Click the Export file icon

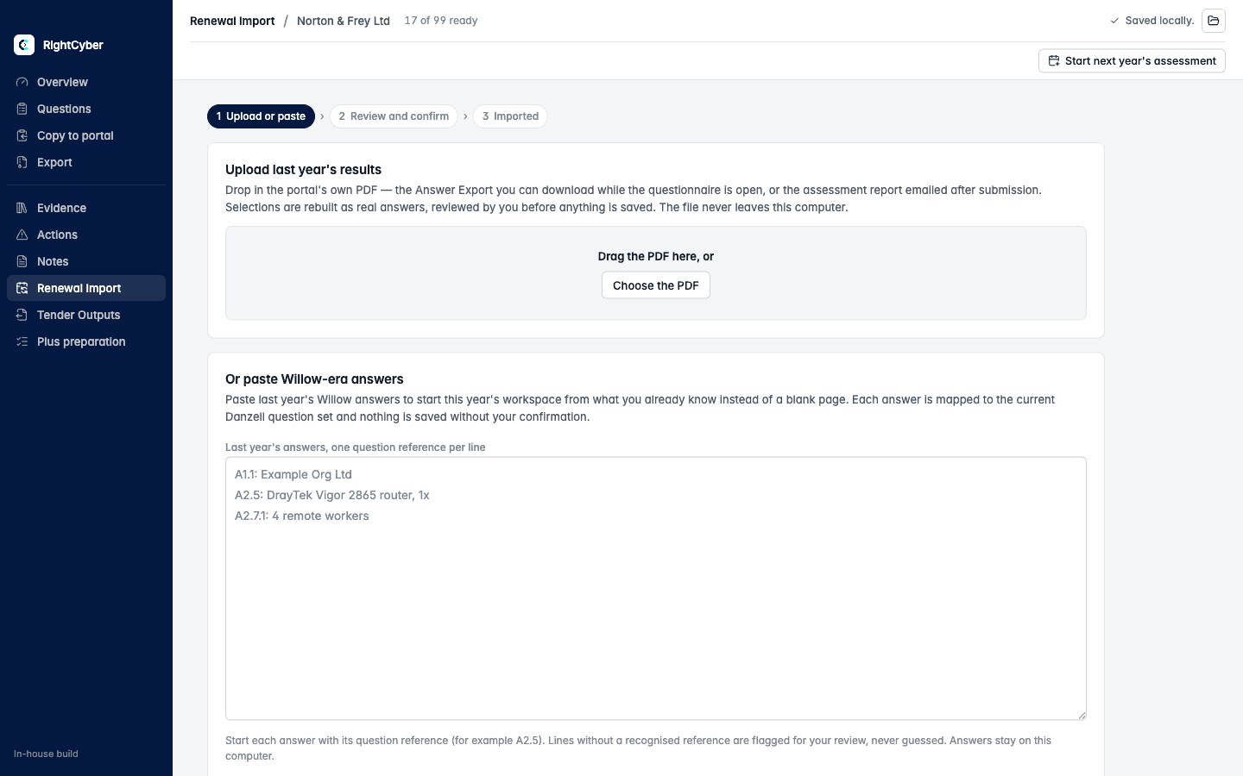click(x=22, y=162)
